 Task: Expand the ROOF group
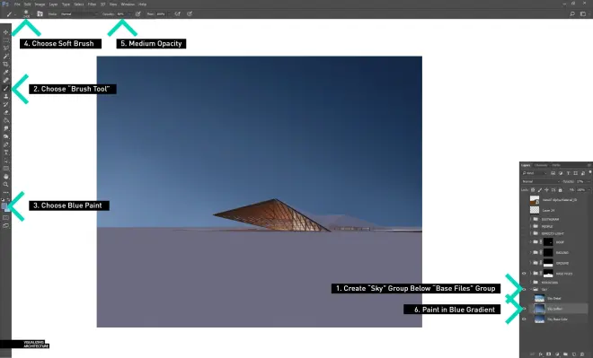[531, 242]
